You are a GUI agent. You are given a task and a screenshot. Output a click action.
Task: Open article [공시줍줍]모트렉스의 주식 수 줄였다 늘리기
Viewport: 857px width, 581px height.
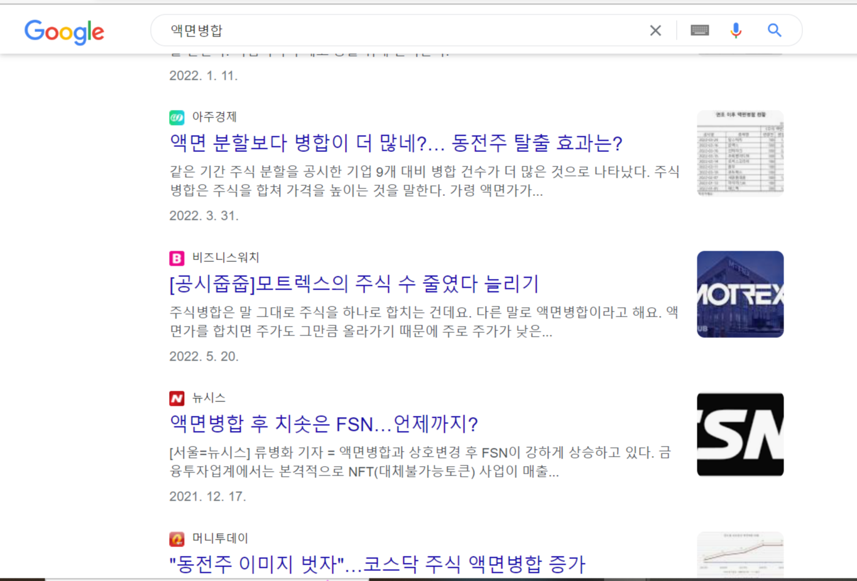click(x=354, y=284)
